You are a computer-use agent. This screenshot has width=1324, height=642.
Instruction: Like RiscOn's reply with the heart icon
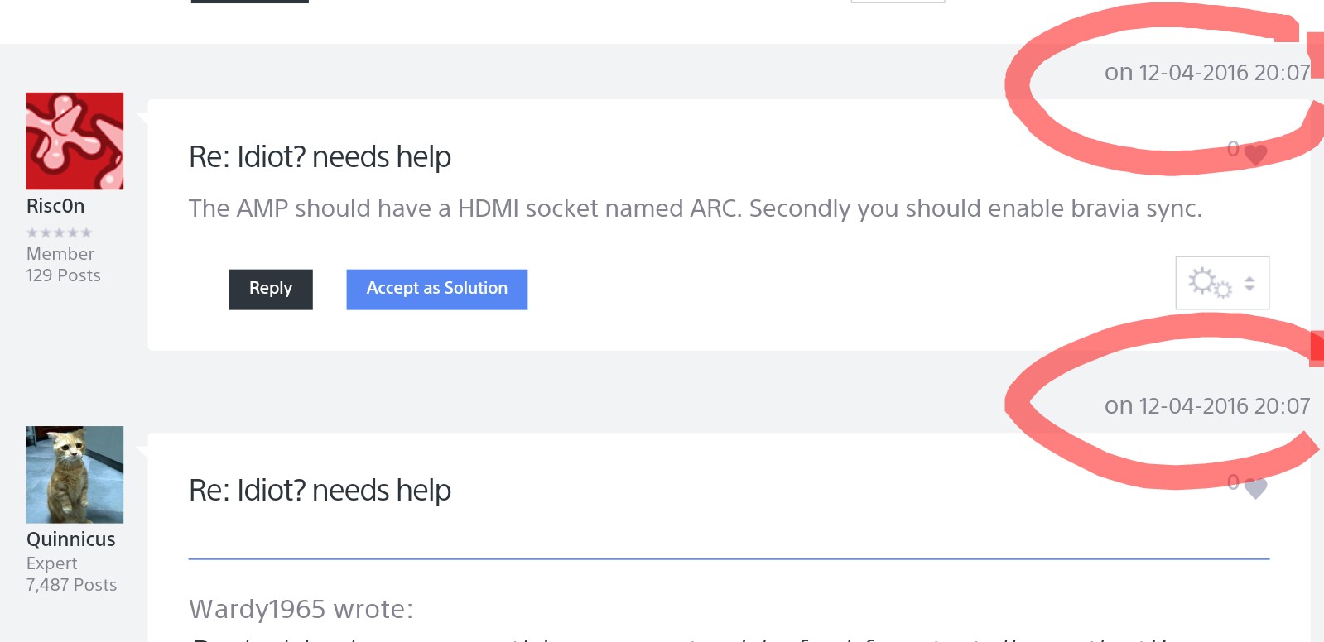coord(1255,154)
